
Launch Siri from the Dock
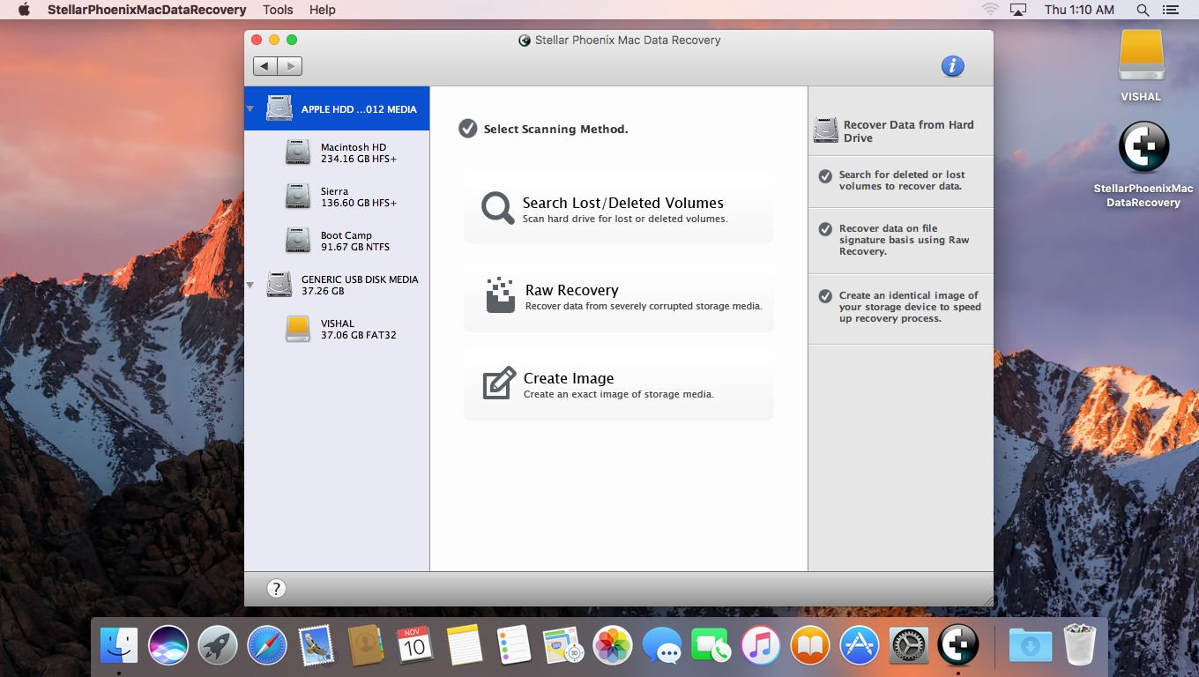pos(168,645)
